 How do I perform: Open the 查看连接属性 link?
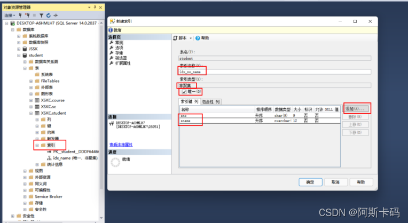tap(121, 145)
